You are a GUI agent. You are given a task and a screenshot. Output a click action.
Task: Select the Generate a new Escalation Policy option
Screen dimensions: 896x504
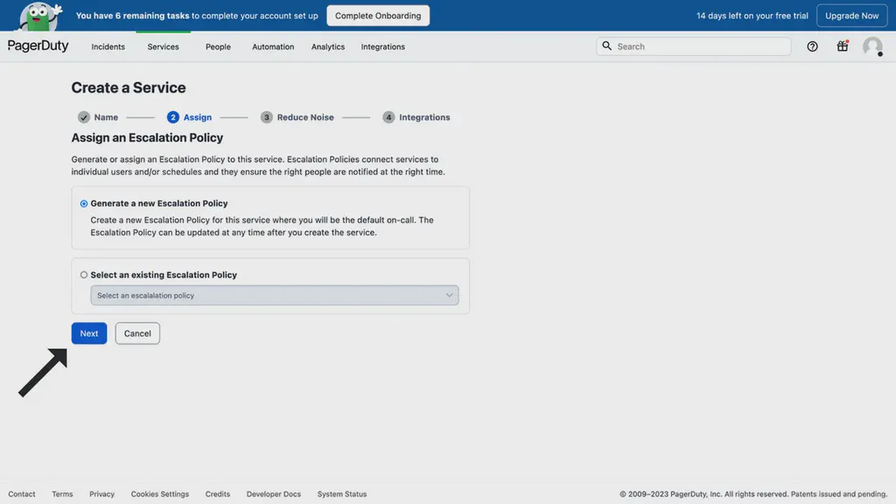tap(83, 203)
